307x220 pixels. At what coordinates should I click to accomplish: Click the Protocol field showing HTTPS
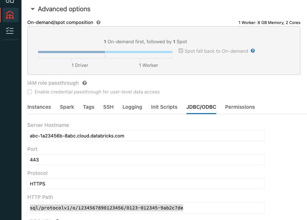click(x=146, y=184)
